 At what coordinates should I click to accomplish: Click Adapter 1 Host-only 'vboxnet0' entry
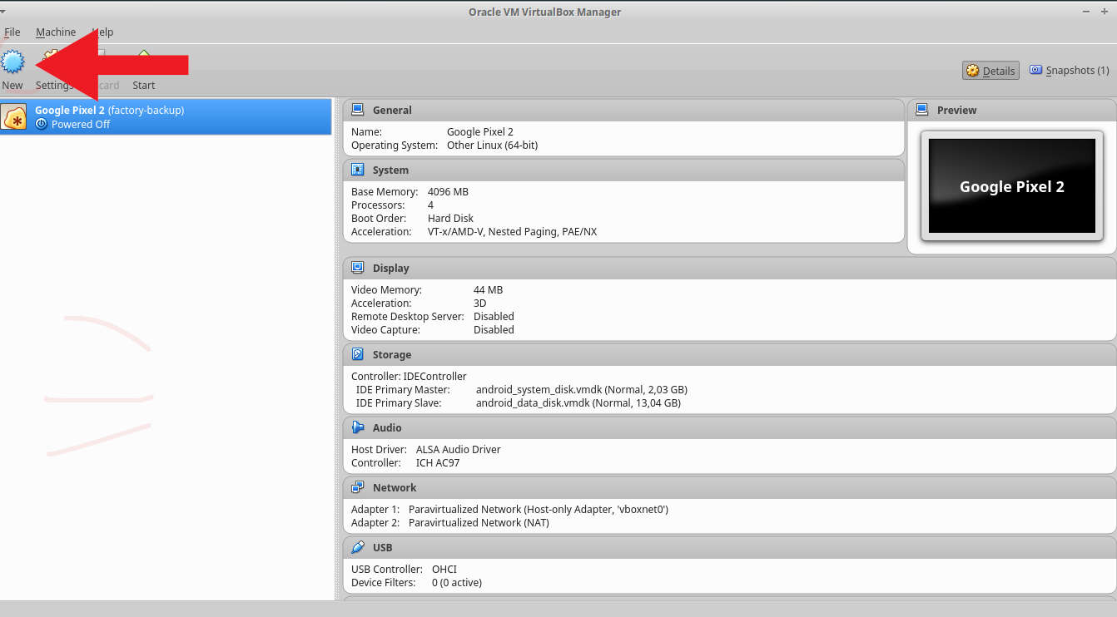pos(539,510)
